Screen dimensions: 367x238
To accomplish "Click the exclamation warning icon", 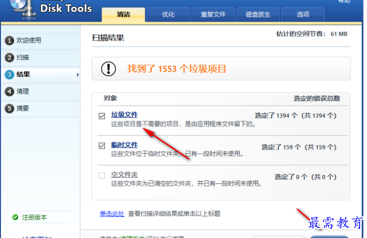I will [x=108, y=69].
